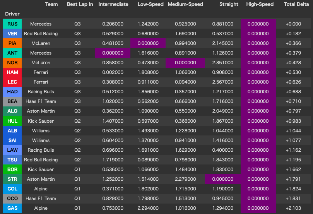Click the NOR orange driver cell
This screenshot has height=214, width=313.
click(12, 63)
